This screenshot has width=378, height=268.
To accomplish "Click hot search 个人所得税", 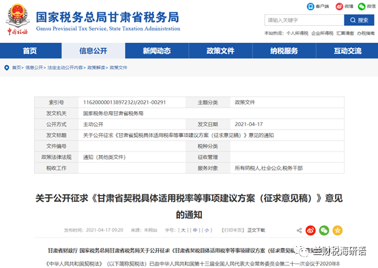I will (297, 33).
